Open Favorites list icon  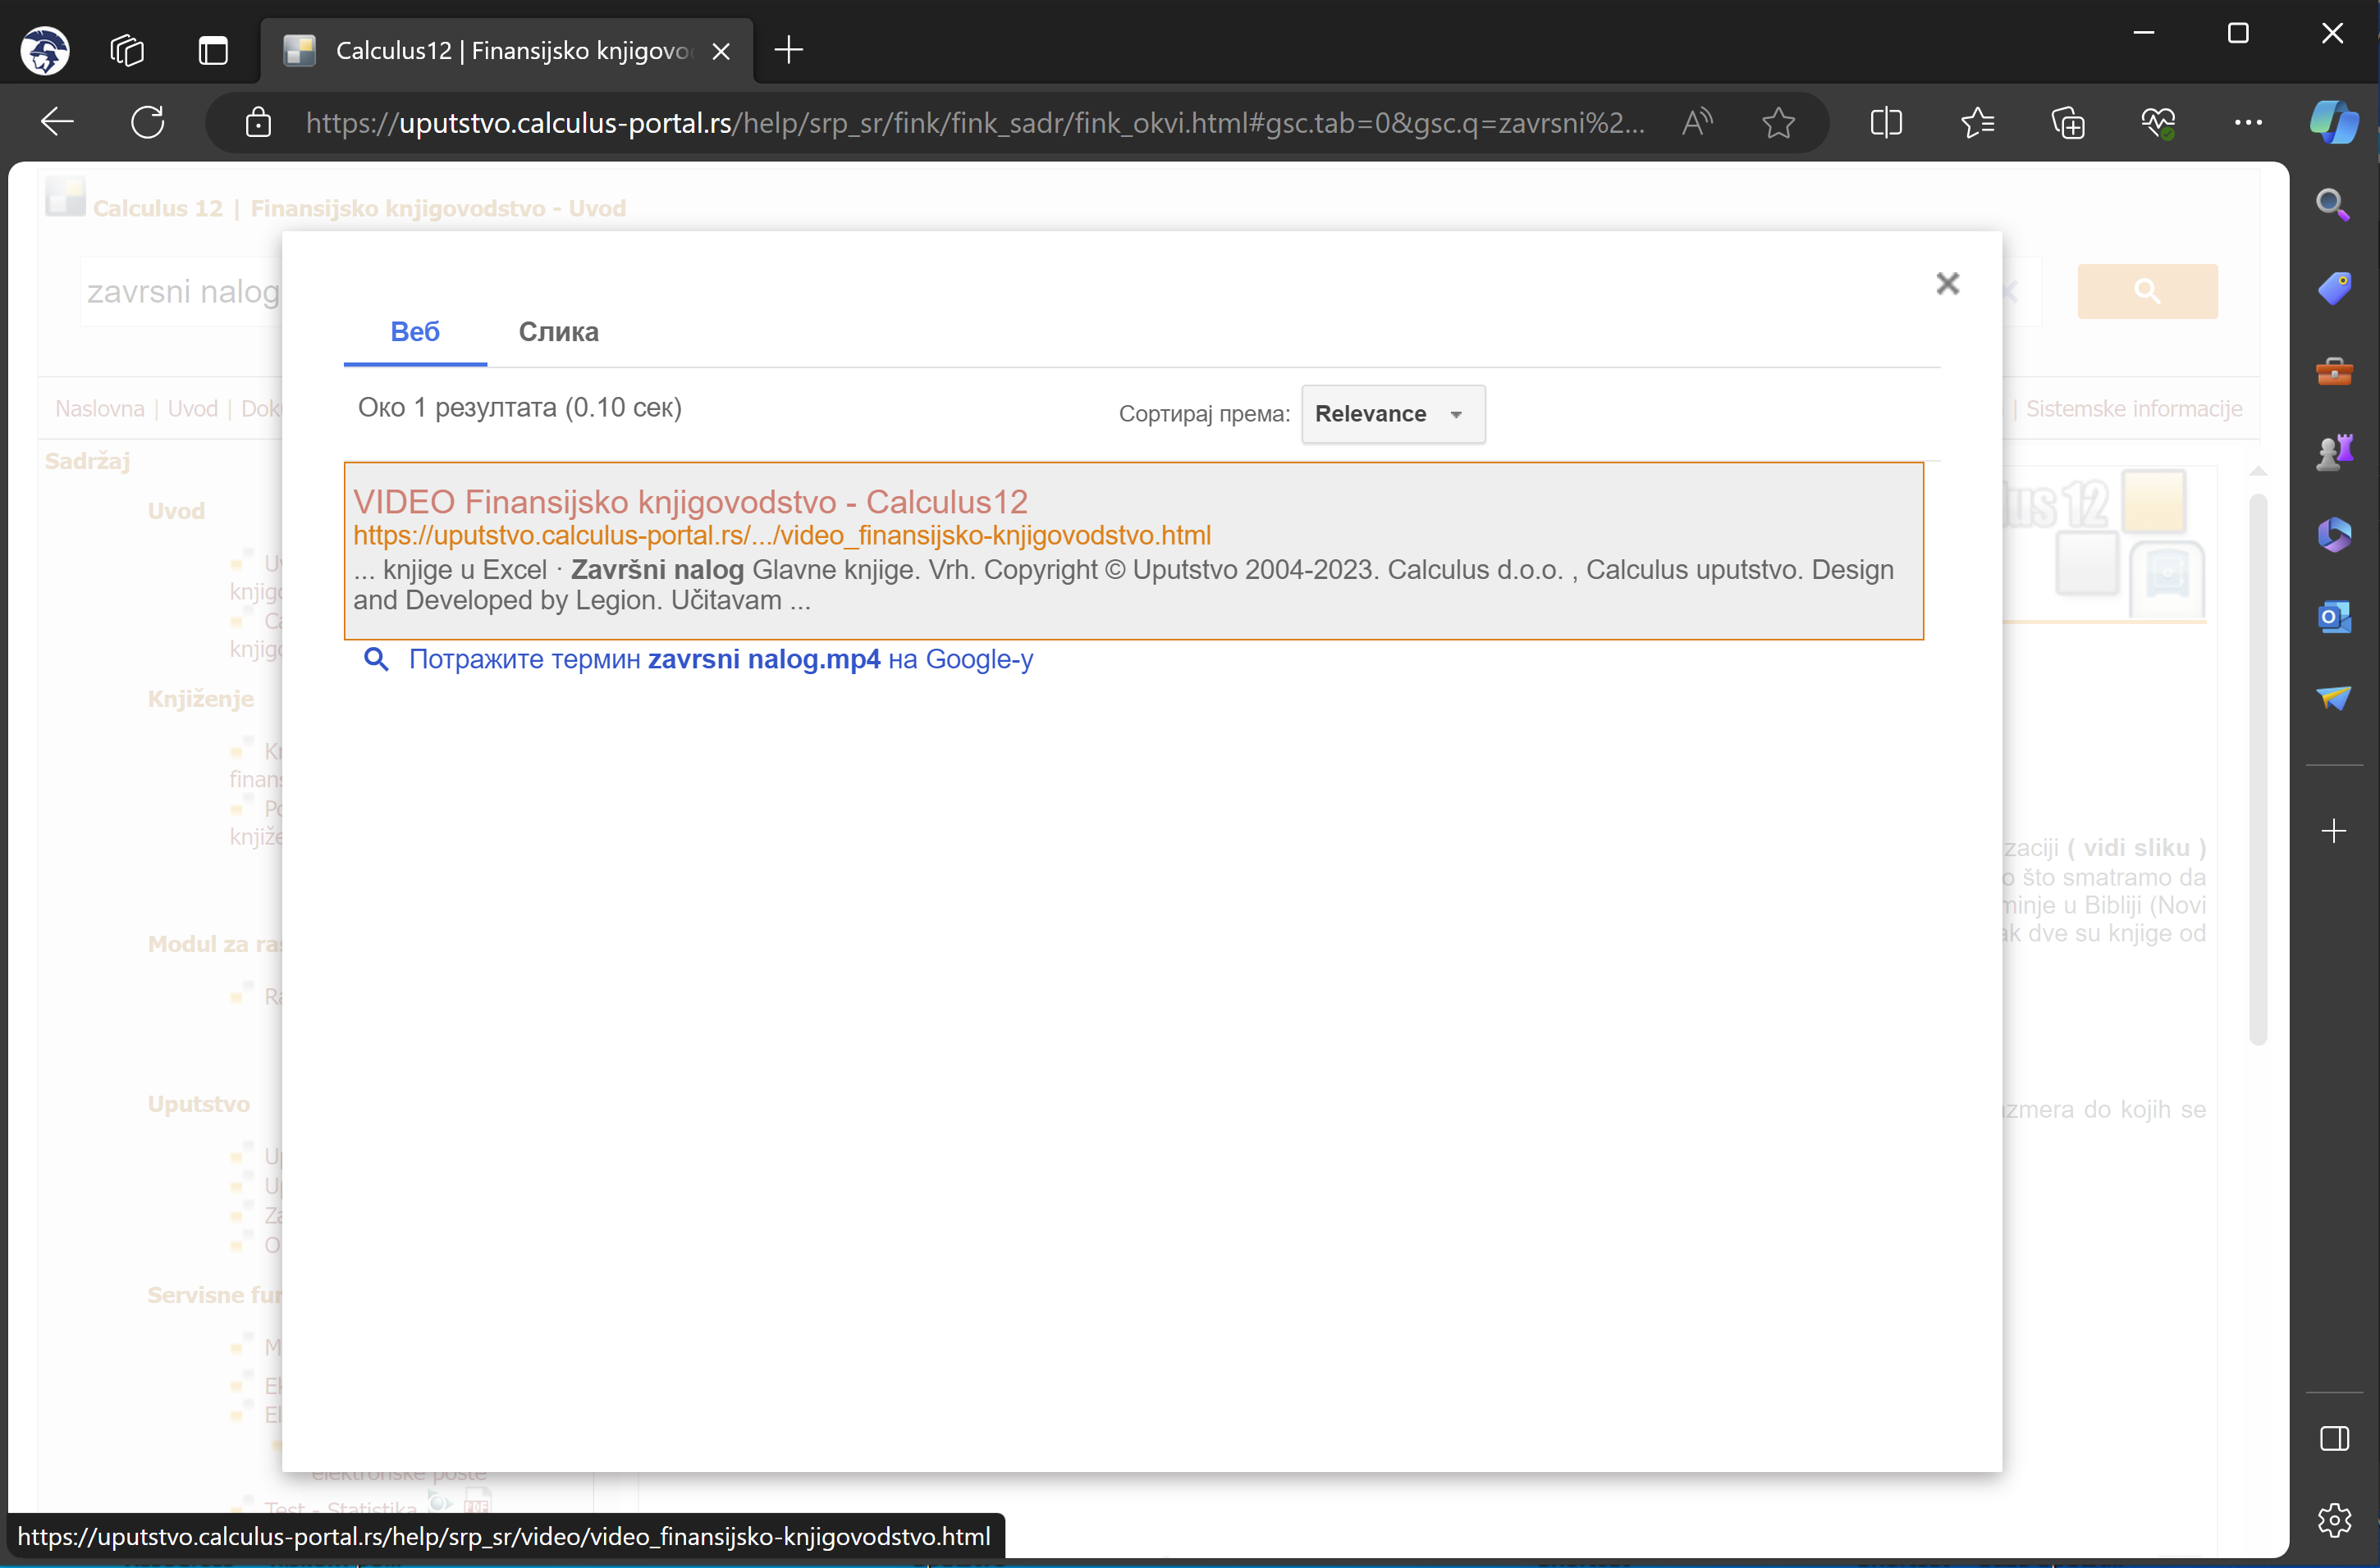1977,123
